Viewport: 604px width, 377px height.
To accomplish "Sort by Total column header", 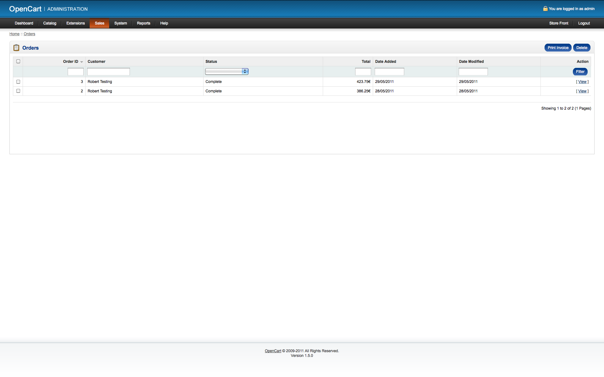I will point(366,62).
